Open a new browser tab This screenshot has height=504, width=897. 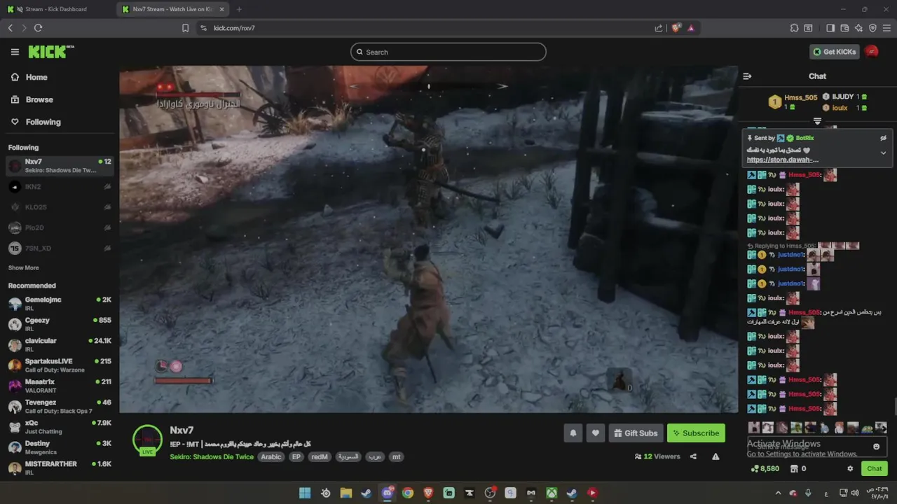click(x=239, y=9)
